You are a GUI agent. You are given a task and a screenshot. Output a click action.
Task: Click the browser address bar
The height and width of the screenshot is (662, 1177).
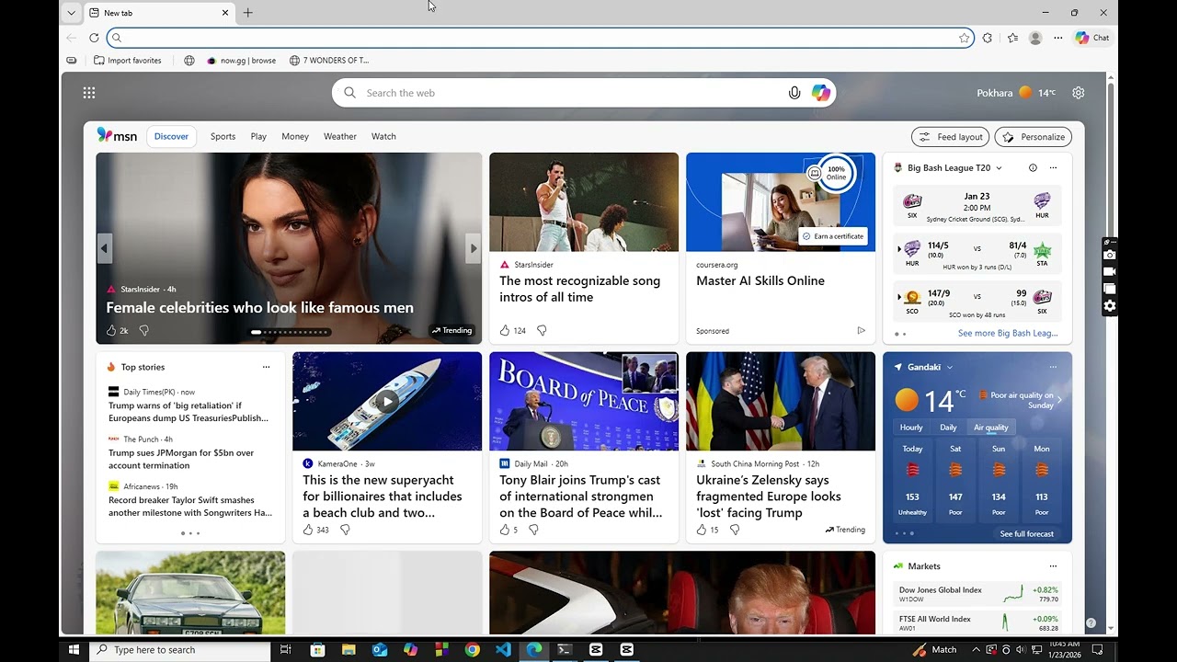tap(539, 38)
